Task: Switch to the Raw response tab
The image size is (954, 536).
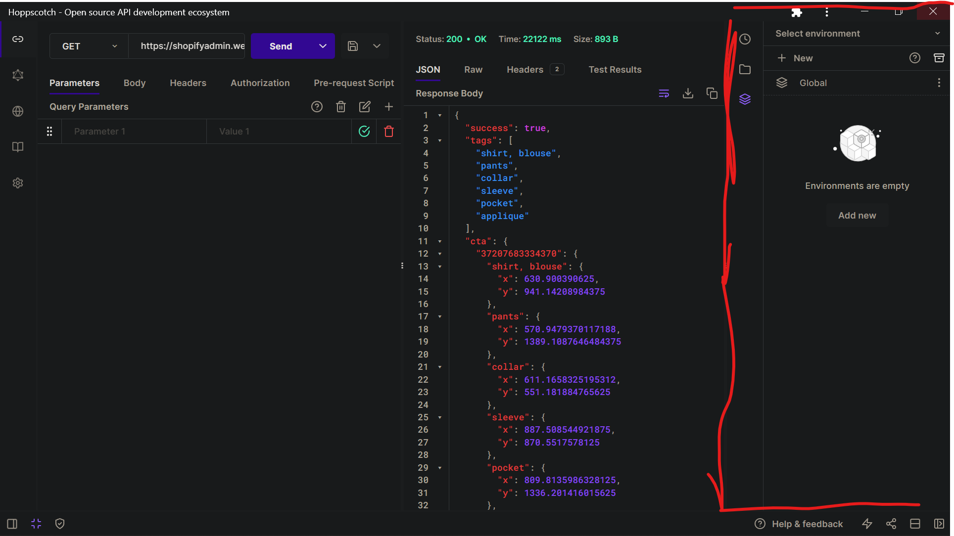Action: (x=473, y=70)
